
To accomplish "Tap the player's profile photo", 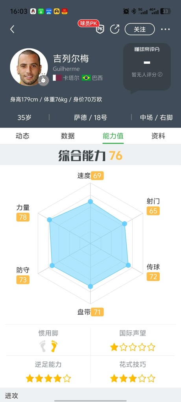I will click(29, 67).
